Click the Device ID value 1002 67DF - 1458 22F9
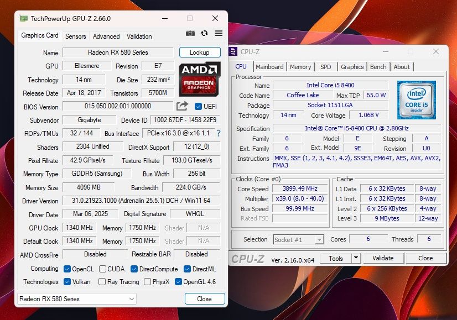Screen dimensions: 457x320 click(x=185, y=120)
